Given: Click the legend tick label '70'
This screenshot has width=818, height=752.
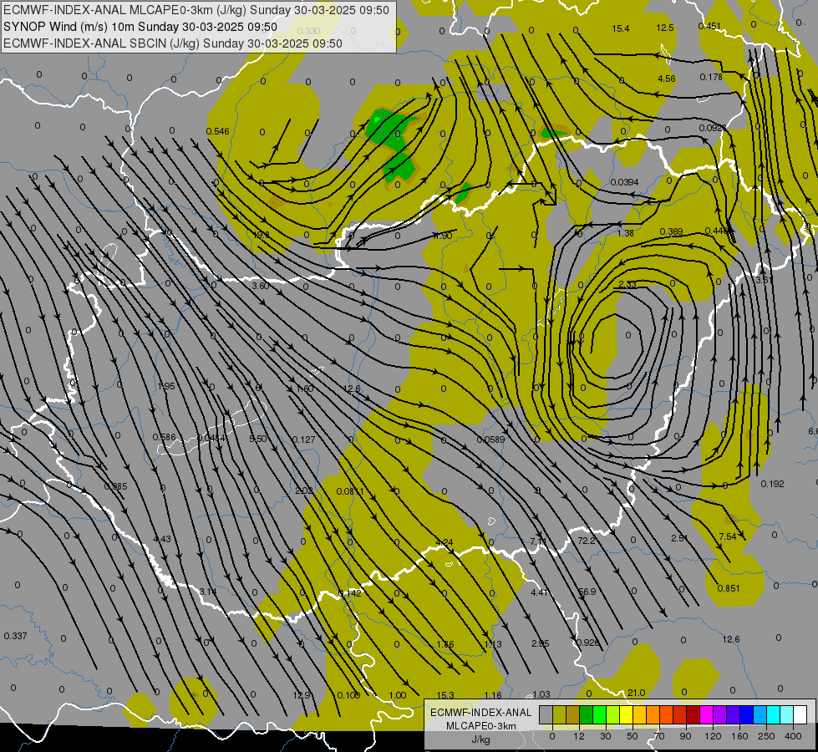Looking at the screenshot, I should click(x=658, y=736).
